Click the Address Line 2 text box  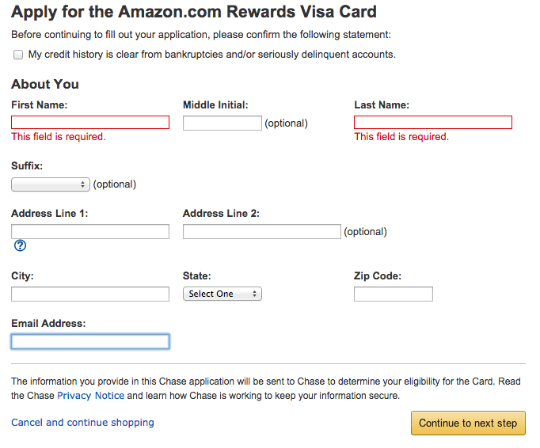click(262, 231)
